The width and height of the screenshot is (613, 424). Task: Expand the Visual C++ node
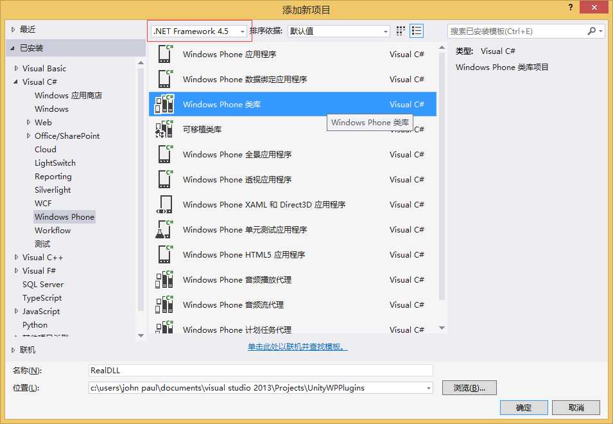pos(16,257)
